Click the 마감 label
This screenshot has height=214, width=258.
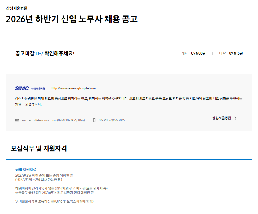(222, 53)
